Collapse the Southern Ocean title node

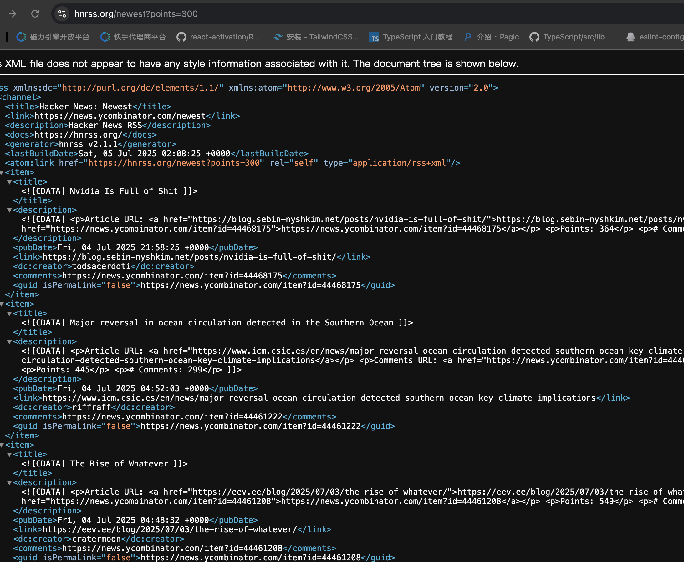[x=9, y=314]
